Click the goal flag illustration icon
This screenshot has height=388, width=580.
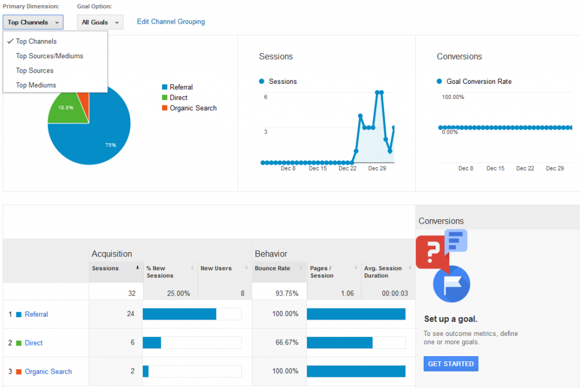pos(451,284)
